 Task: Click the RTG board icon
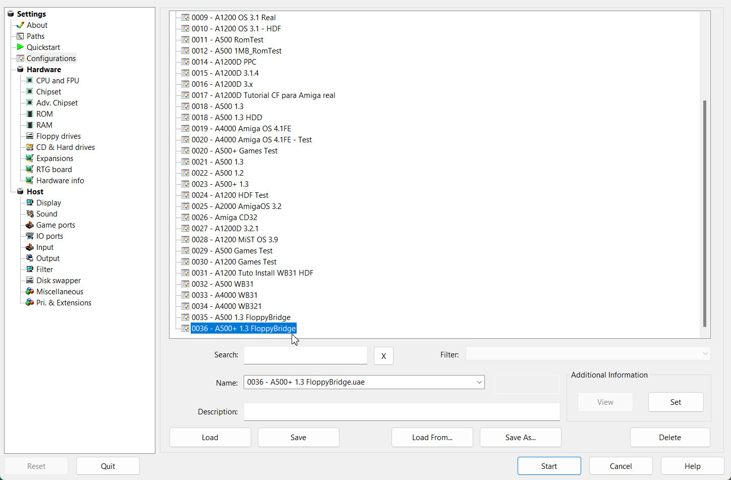tap(30, 170)
